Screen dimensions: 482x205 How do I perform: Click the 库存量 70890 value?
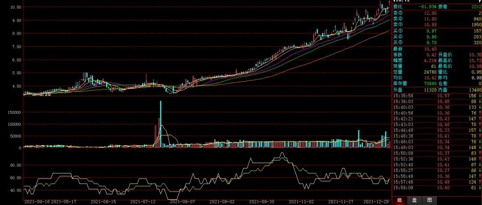(430, 83)
